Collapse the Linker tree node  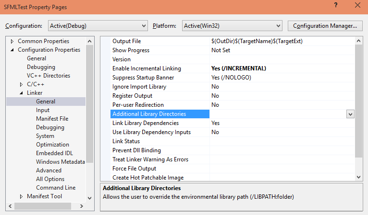click(21, 93)
